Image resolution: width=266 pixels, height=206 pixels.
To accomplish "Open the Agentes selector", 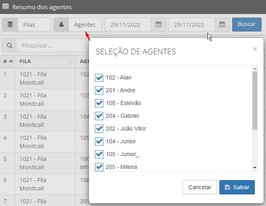I will 78,25.
